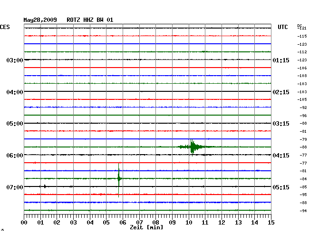Click the Zeit [min] axis title
Screen dimensions: 309x235
pos(146,227)
